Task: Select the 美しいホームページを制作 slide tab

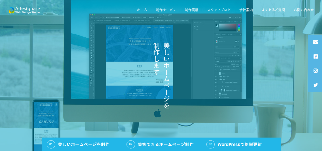Action: coord(83,144)
